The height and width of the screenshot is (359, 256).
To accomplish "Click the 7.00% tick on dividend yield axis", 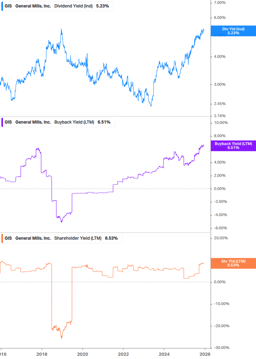I will (x=220, y=3).
